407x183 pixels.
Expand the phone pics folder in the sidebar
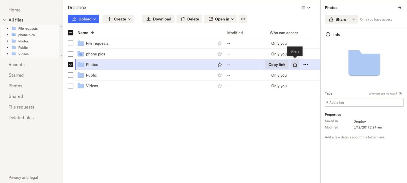(7, 35)
